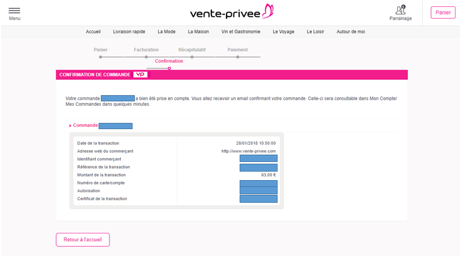Click the 63,00 € transaction amount
Viewport: 460px width, 256px height.
[x=269, y=175]
